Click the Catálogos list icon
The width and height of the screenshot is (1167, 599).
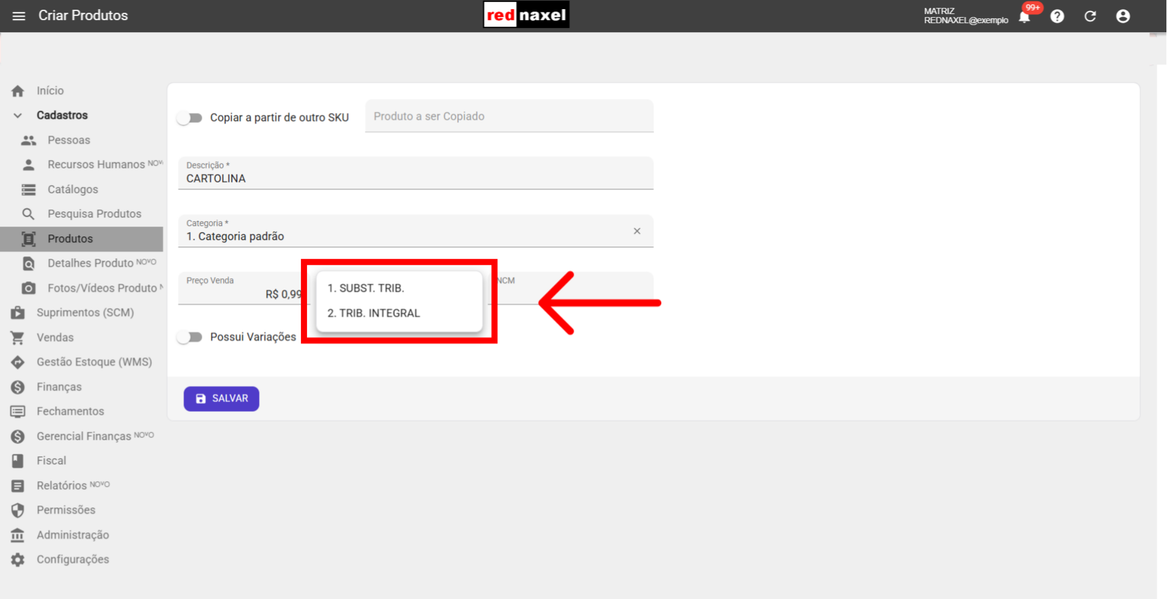click(29, 190)
